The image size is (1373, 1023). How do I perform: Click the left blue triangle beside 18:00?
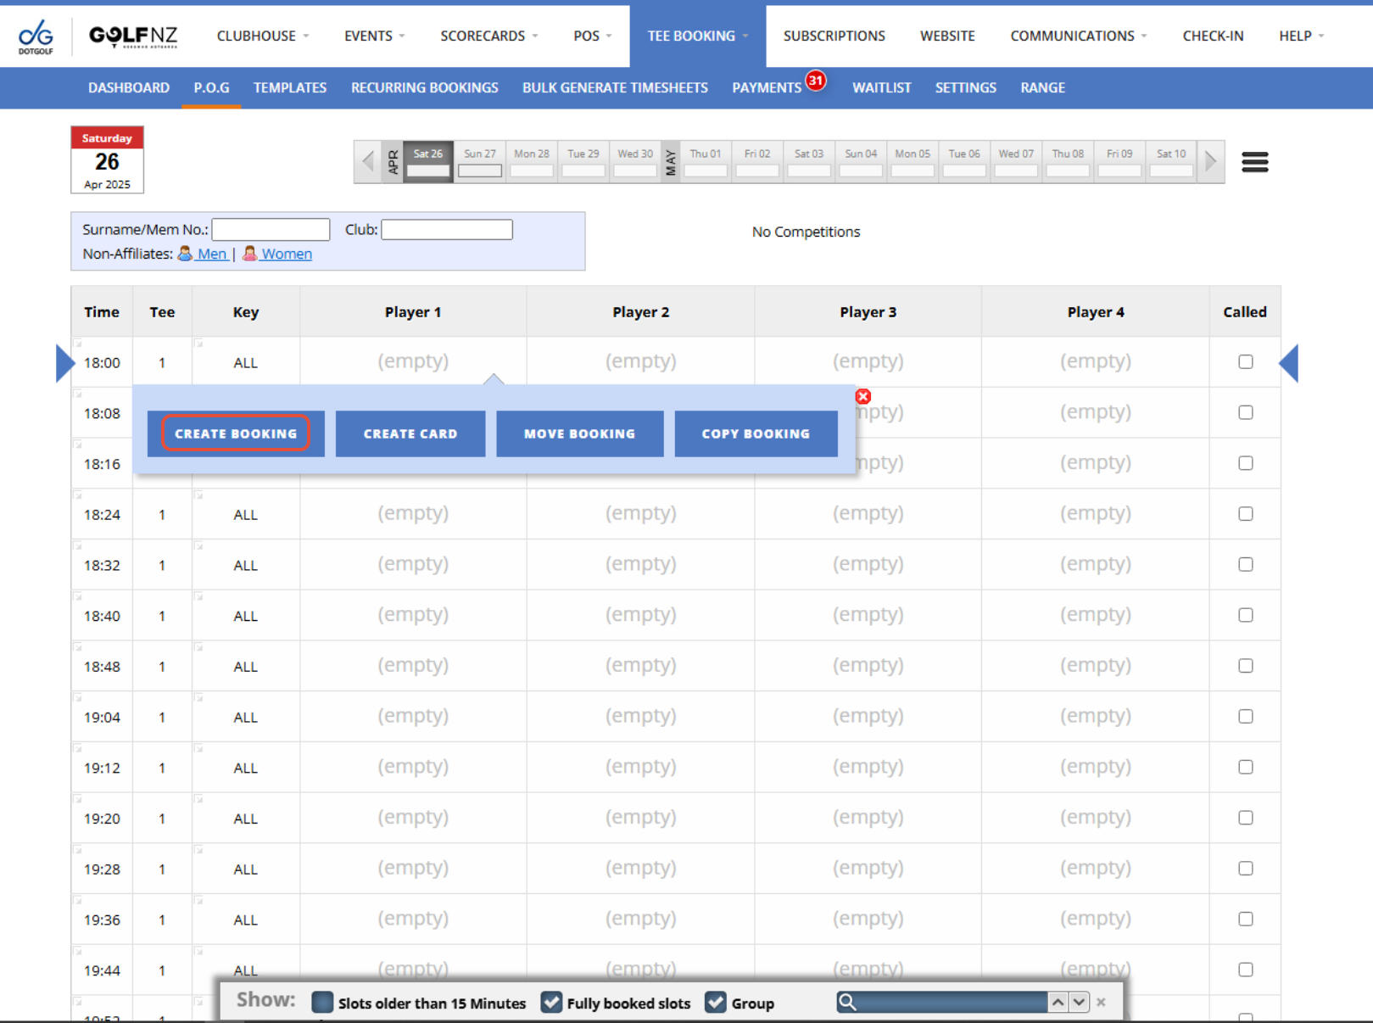(64, 363)
